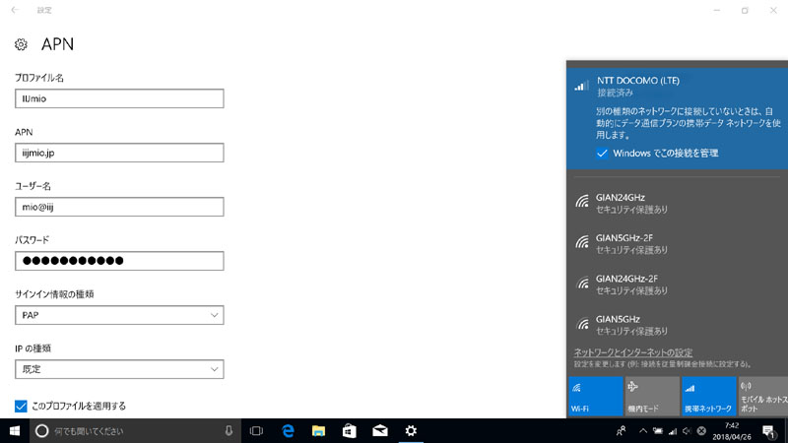Click the gear icon beside the APN heading

pos(21,44)
